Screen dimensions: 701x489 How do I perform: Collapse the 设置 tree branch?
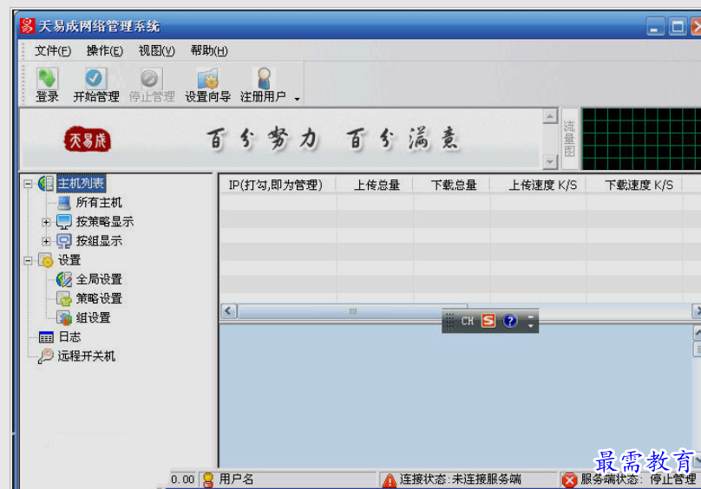[x=28, y=260]
